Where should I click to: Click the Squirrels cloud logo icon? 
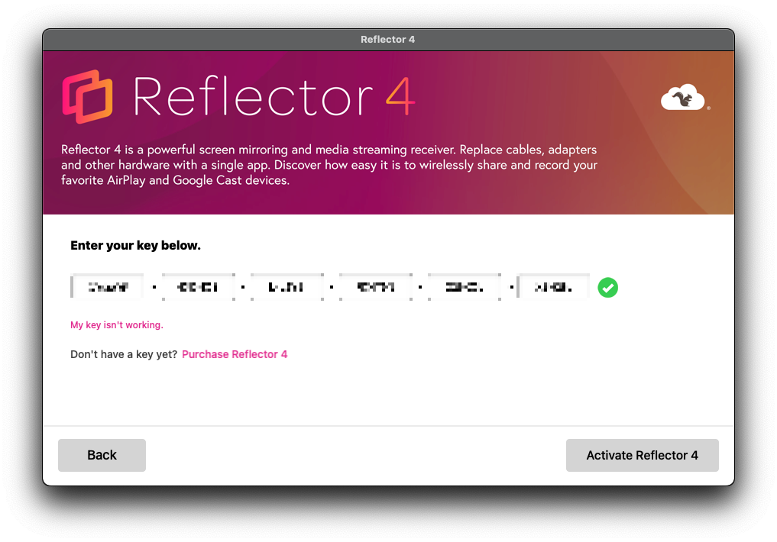point(684,97)
